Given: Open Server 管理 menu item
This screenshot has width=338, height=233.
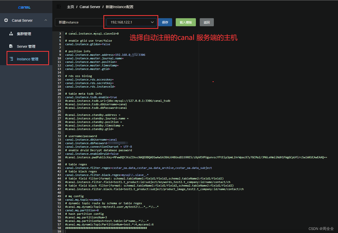Looking at the screenshot, I should (26, 46).
